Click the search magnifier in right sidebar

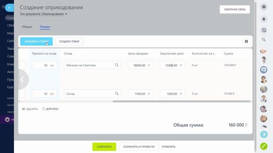(x=264, y=40)
